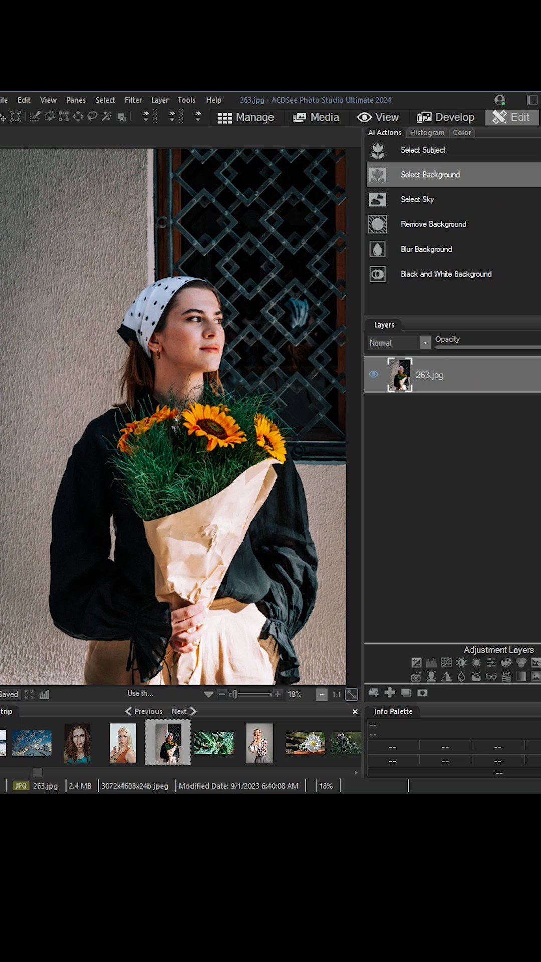Expand the first toolbar overflow chevron
The width and height of the screenshot is (541, 962).
point(146,117)
